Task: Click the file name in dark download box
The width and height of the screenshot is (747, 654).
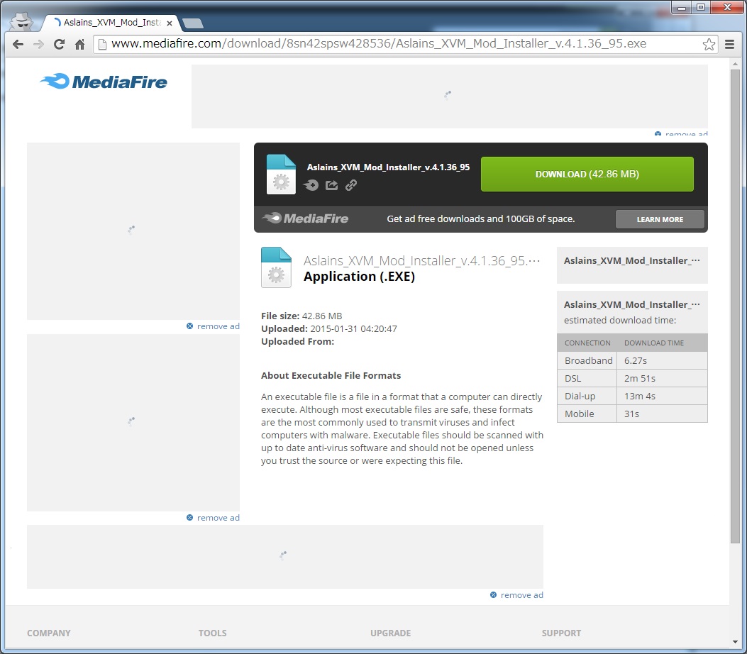Action: coord(388,167)
